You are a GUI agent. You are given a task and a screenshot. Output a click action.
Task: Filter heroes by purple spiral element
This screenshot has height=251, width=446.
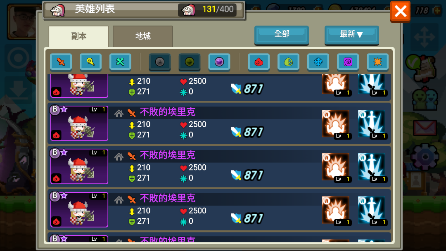(348, 62)
